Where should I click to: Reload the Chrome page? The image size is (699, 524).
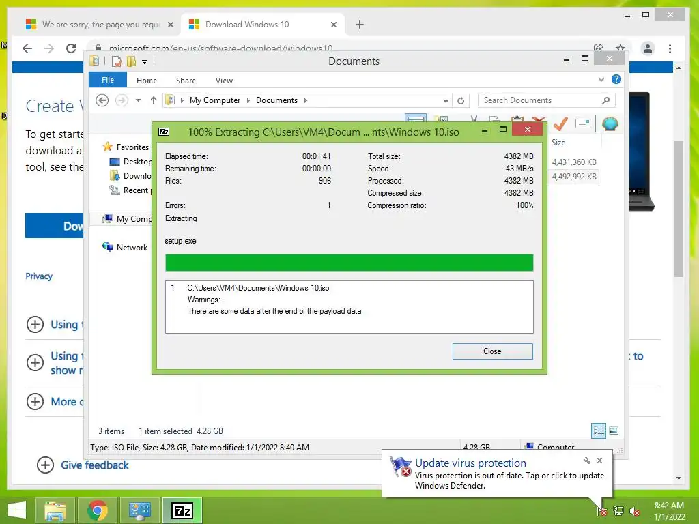point(71,48)
